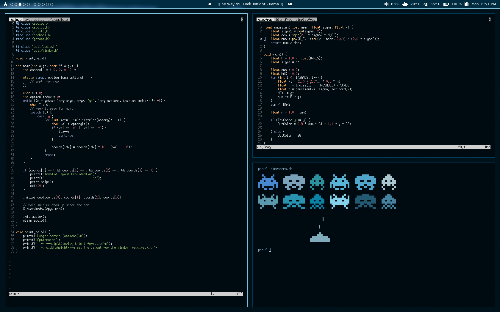Switch to the vis.frag vim tab

265,20
